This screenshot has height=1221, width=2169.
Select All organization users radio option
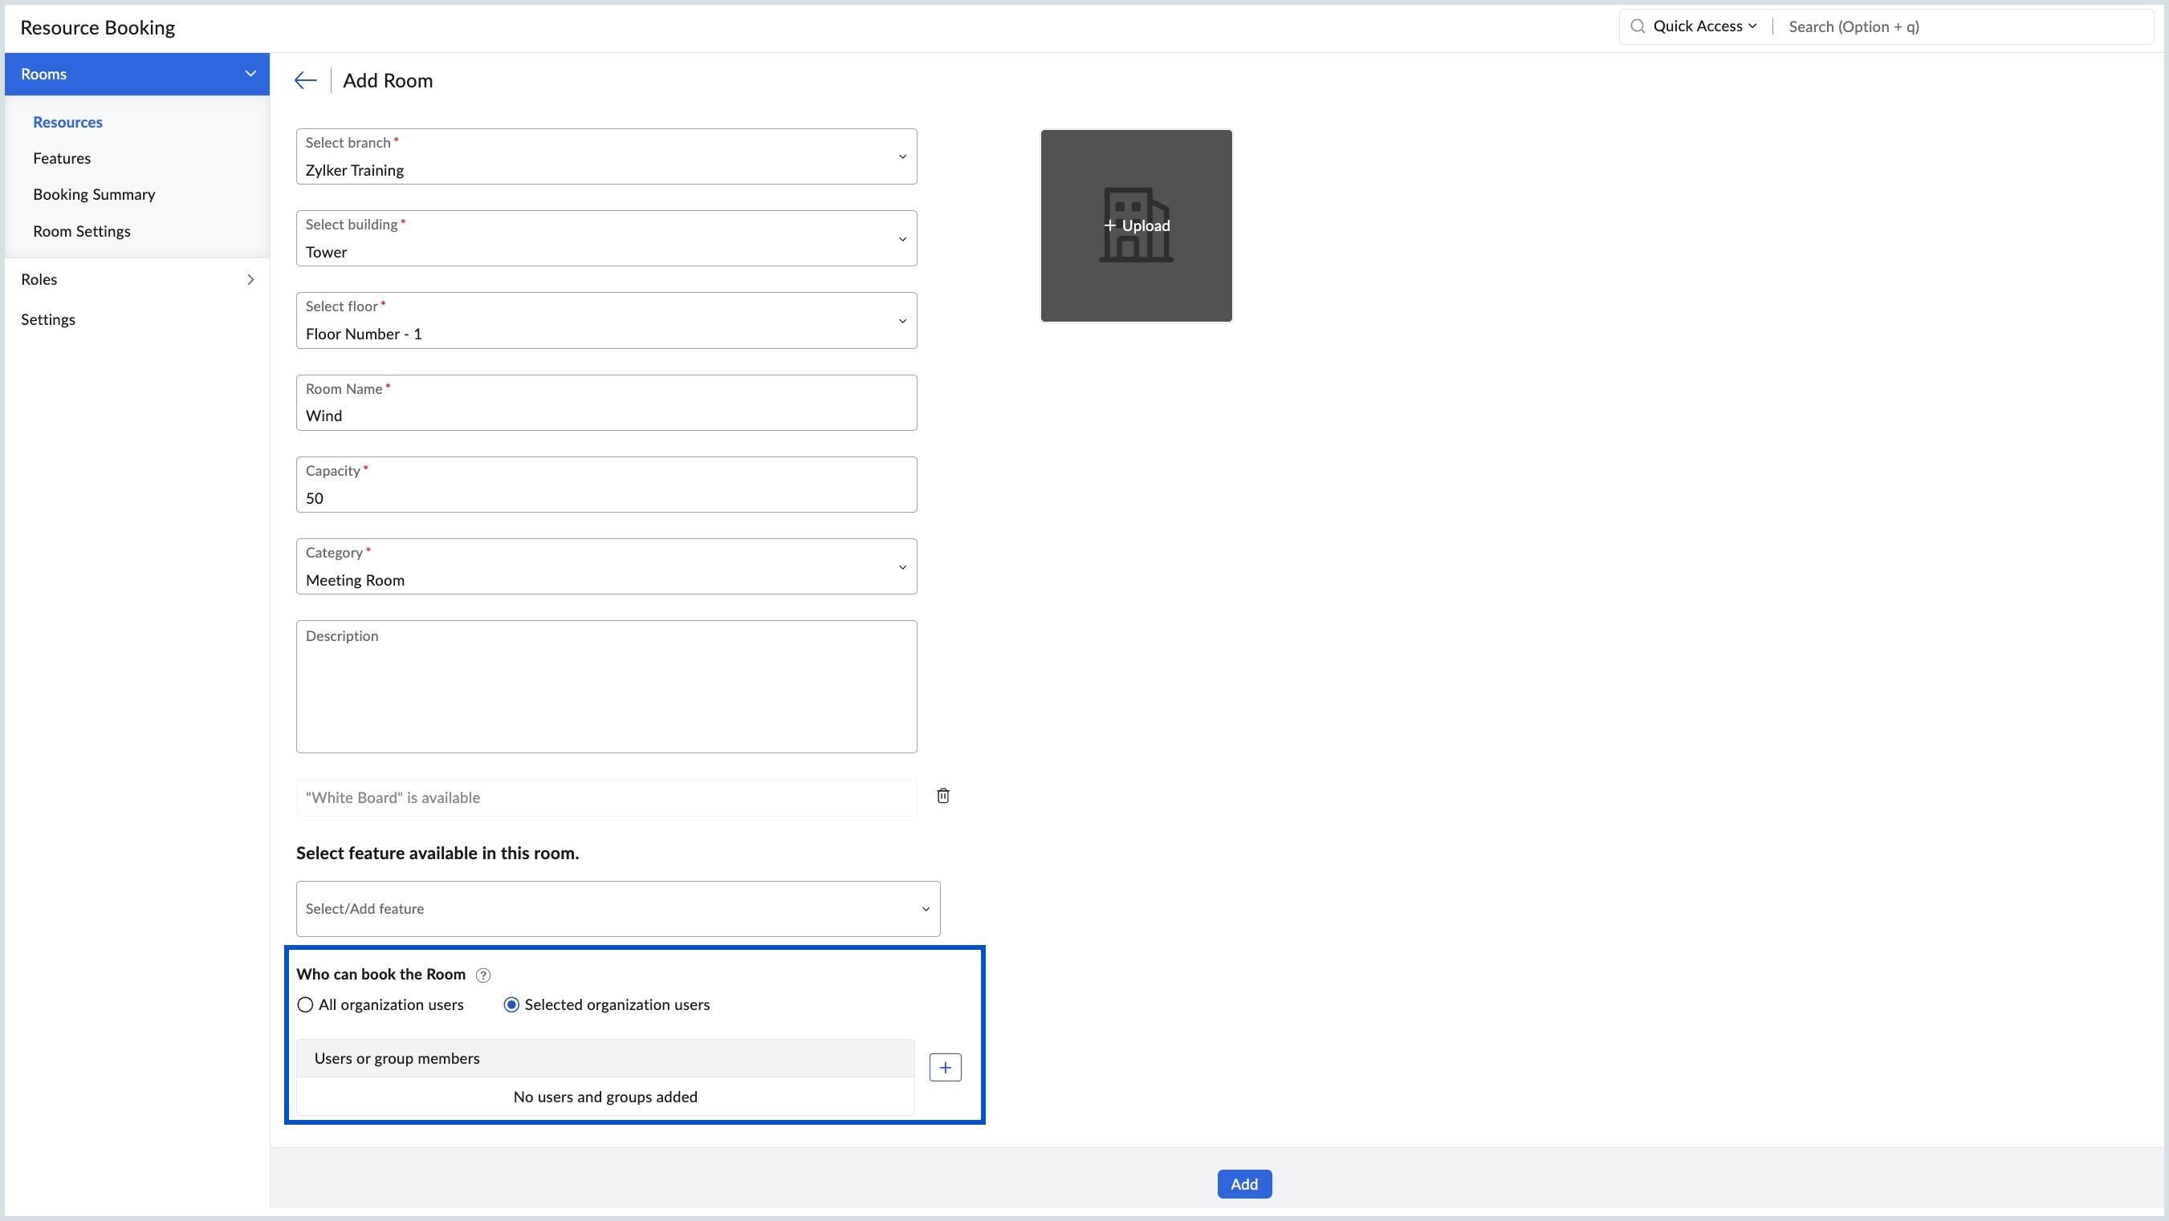pos(305,1004)
